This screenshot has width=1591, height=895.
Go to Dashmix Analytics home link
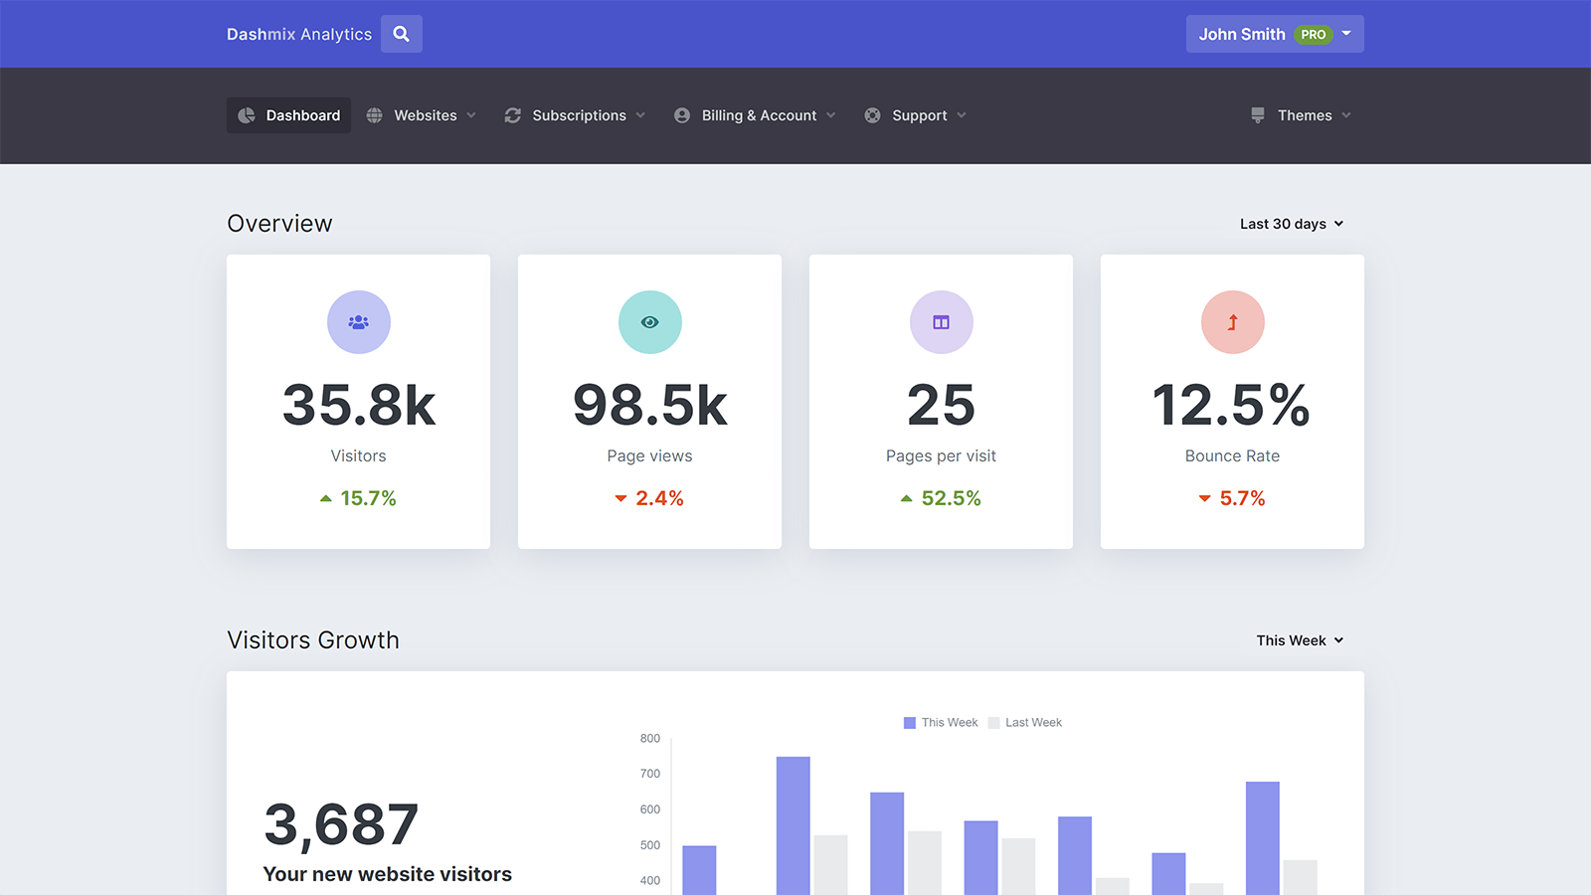click(x=298, y=34)
